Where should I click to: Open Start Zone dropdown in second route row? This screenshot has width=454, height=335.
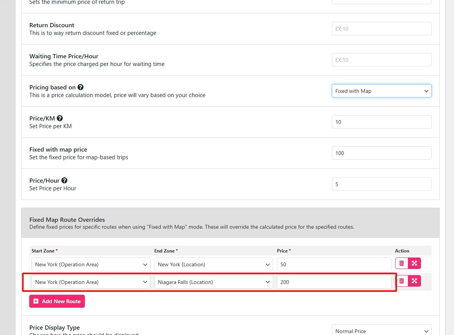(x=91, y=282)
